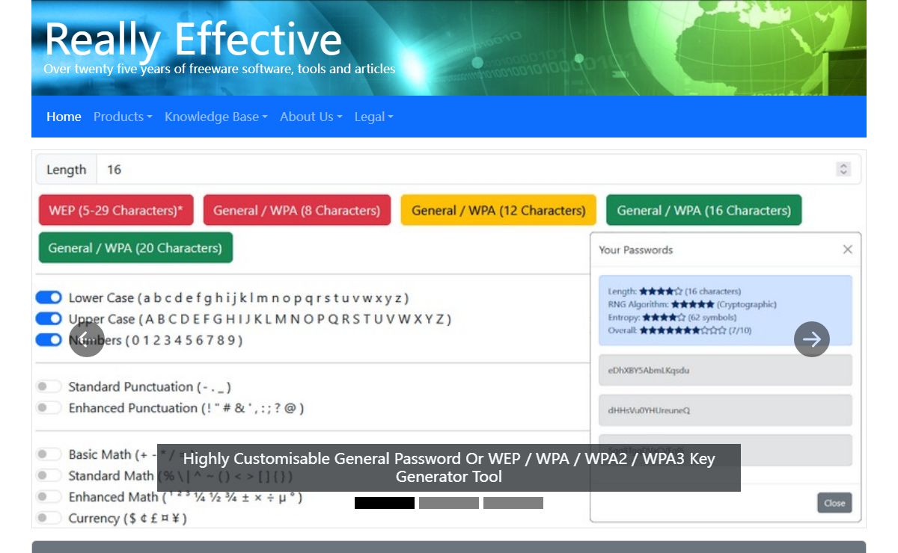Click WEP (5-29 Characters) preset button
Image resolution: width=898 pixels, height=553 pixels.
tap(115, 211)
